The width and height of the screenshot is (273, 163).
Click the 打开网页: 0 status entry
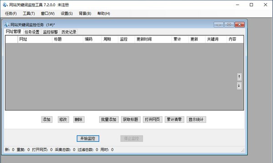(42, 150)
